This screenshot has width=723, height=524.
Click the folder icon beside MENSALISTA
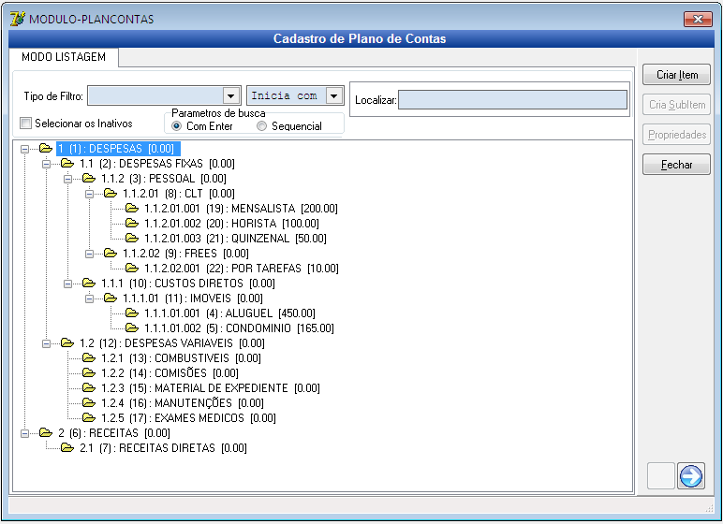pos(132,209)
